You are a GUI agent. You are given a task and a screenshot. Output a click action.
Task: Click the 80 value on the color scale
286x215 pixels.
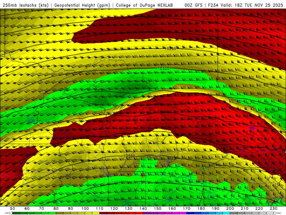pyautogui.click(x=56, y=209)
